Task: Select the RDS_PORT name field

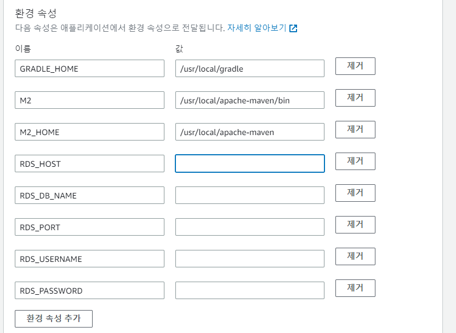Action: [89, 227]
